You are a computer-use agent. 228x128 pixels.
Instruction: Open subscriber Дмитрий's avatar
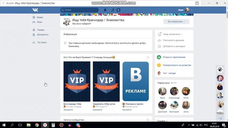click(x=162, y=105)
